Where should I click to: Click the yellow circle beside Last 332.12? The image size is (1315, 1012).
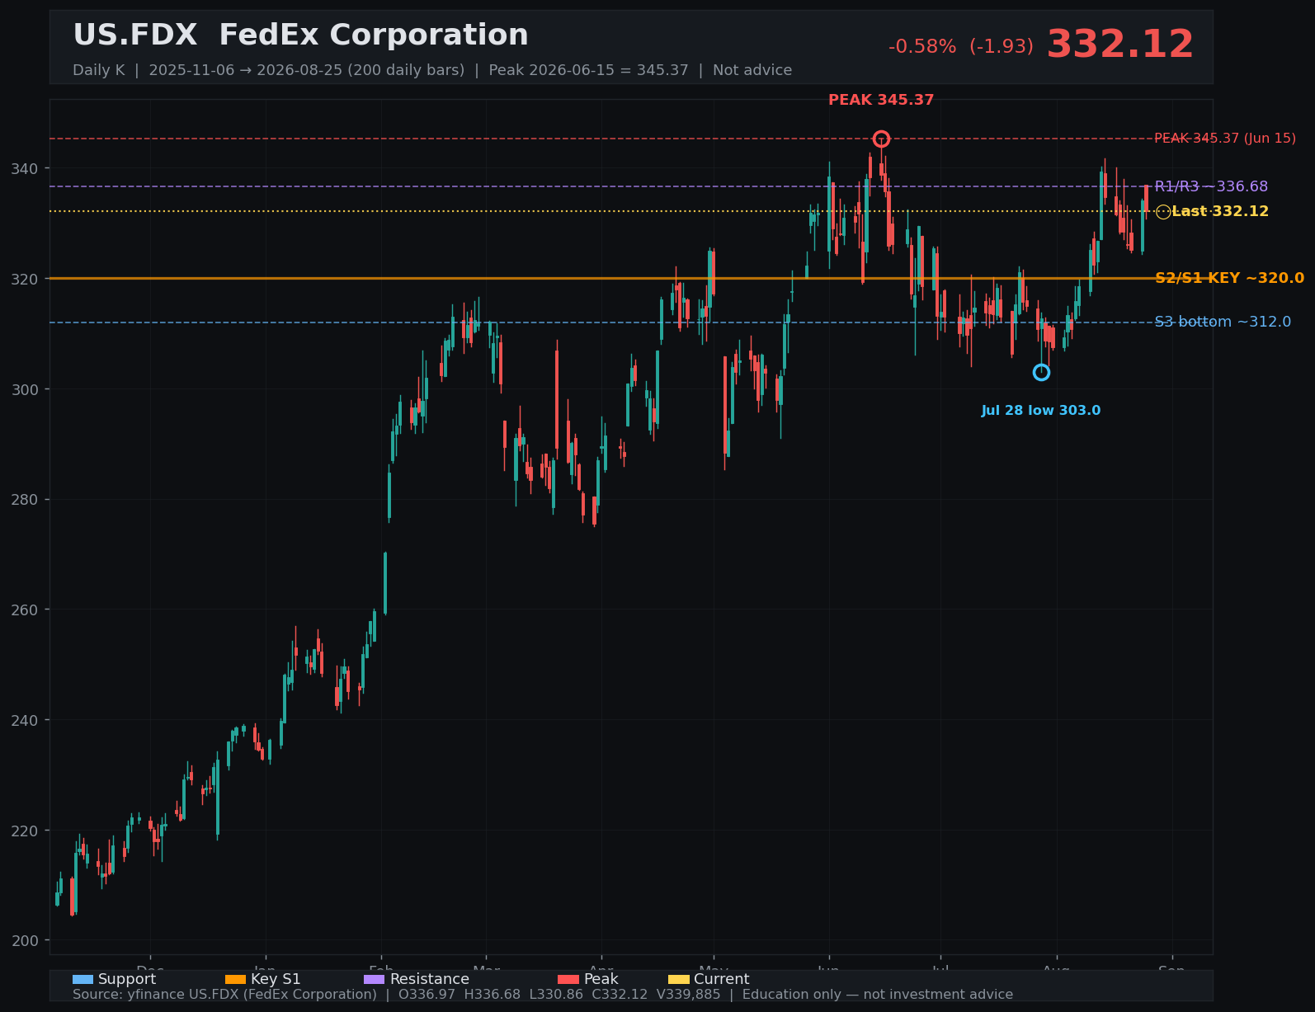click(1162, 212)
